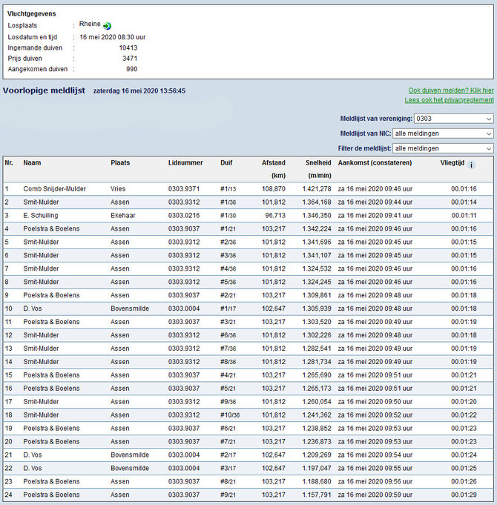Image resolution: width=497 pixels, height=505 pixels.
Task: Click 'Smit-Mulder' in row 2
Action: tap(41, 202)
